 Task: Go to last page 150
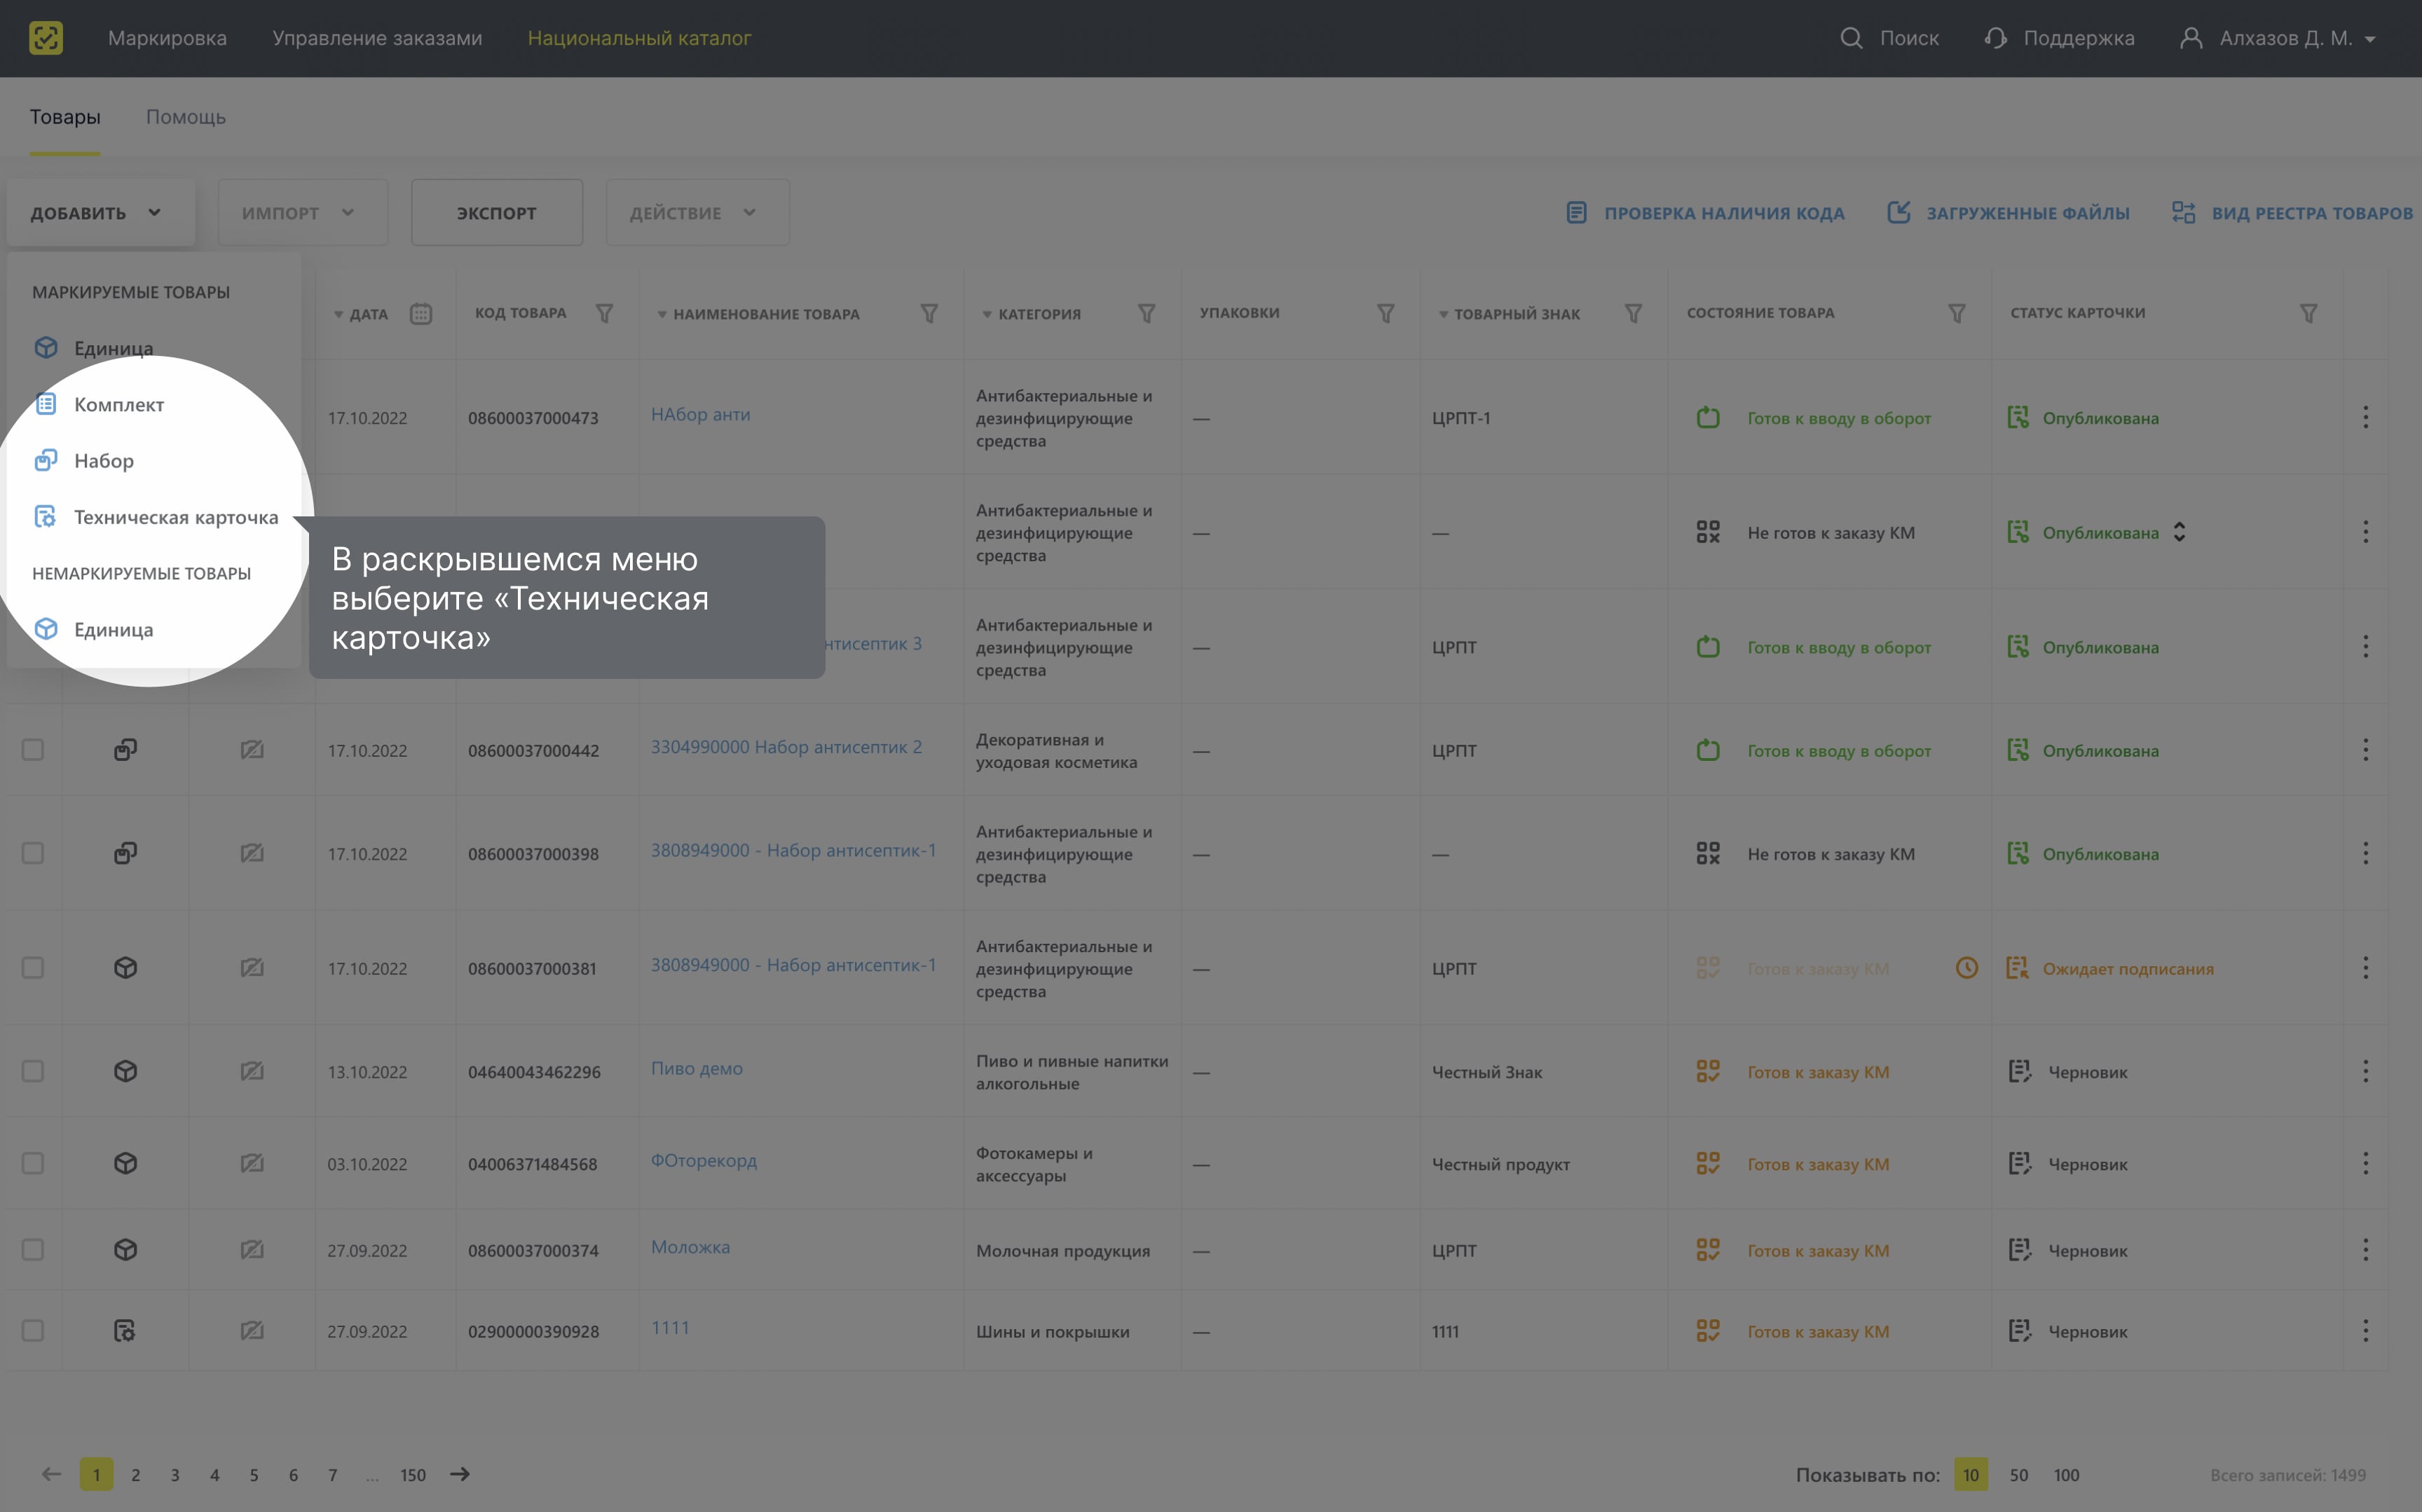pos(413,1474)
